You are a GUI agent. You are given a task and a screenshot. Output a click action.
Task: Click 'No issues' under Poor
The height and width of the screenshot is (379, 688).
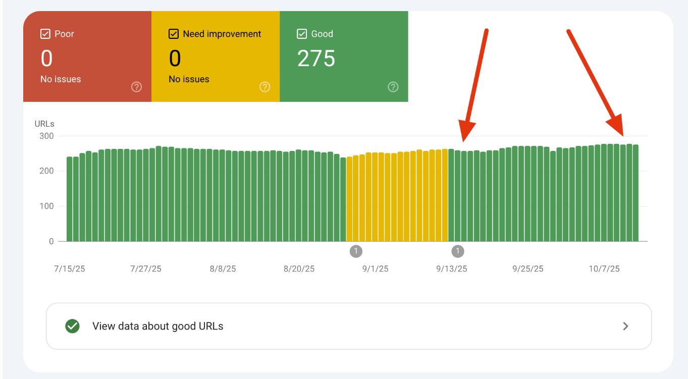click(x=61, y=79)
